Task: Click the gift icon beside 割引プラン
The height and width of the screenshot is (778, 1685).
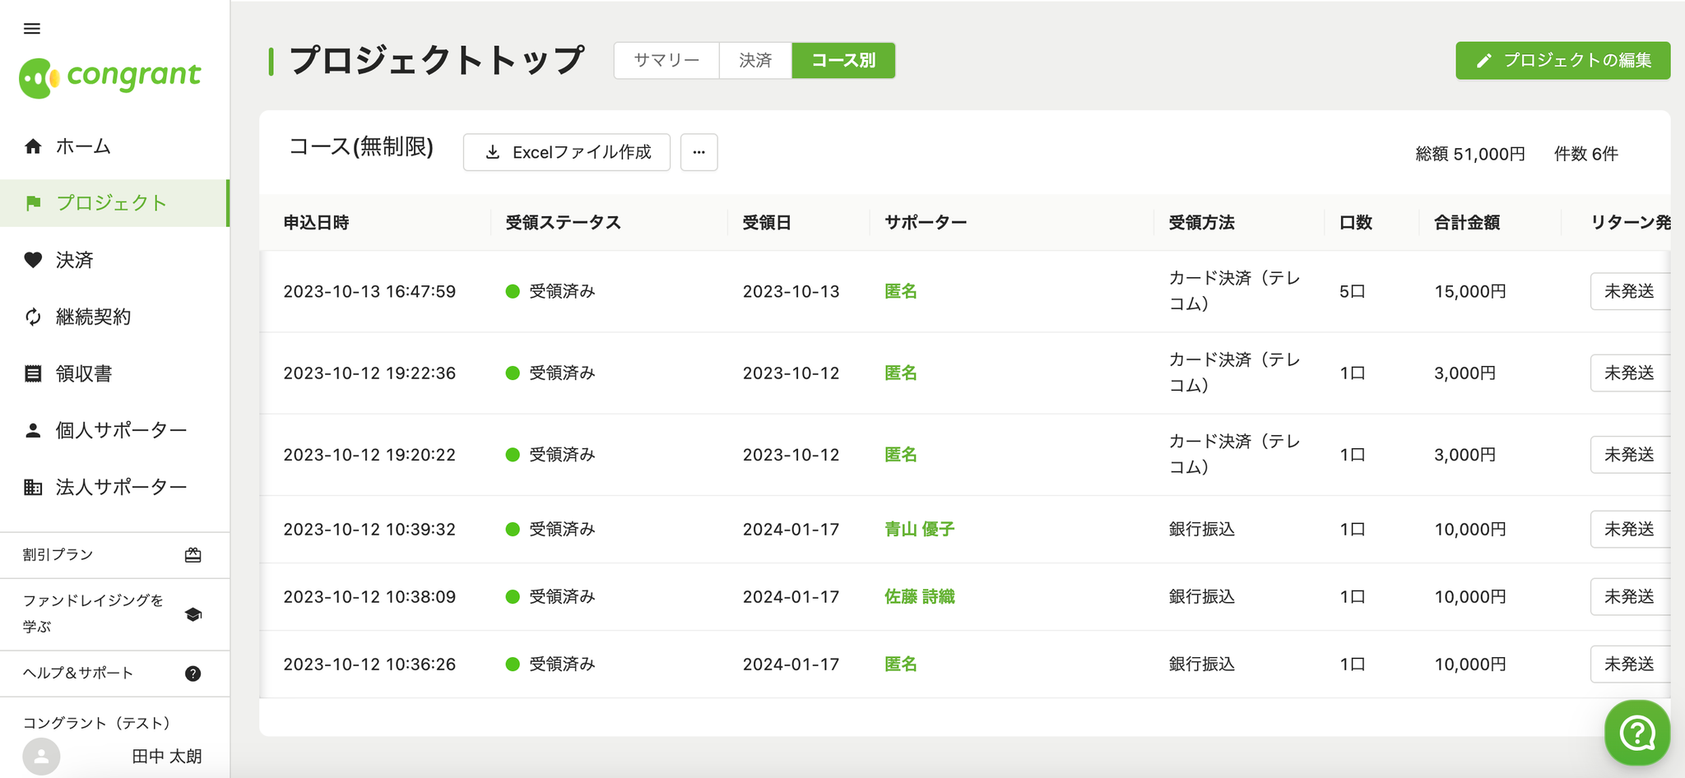Action: [x=193, y=555]
